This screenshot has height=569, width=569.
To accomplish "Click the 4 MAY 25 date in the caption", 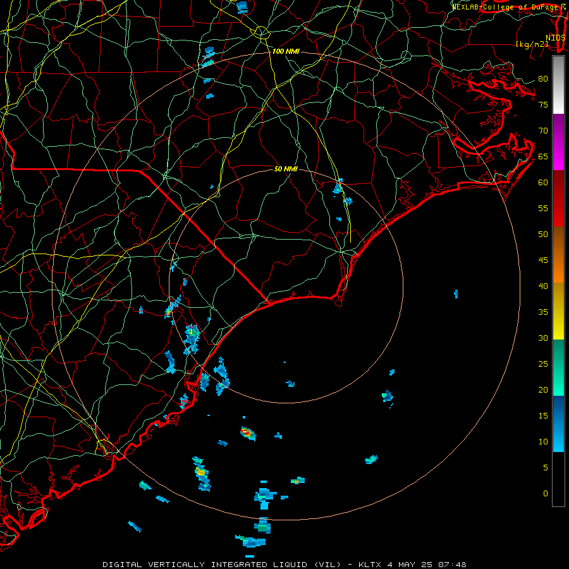I will [x=410, y=565].
